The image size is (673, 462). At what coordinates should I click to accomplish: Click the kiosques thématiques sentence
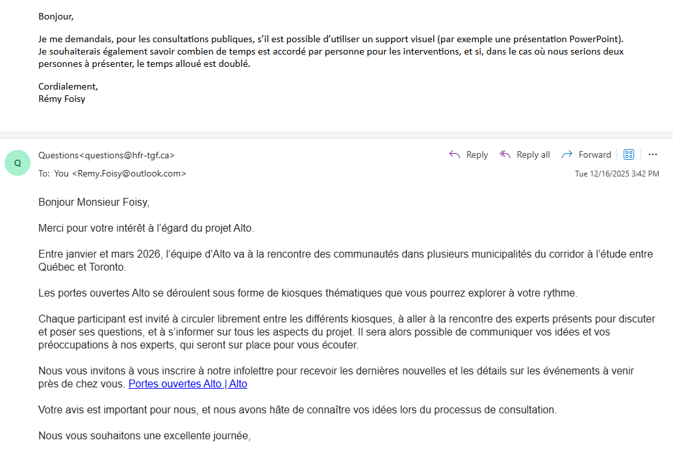307,293
